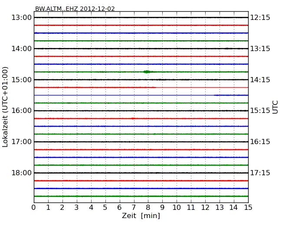
Task: Select the x-axis tick label 15
Action: tap(248, 208)
